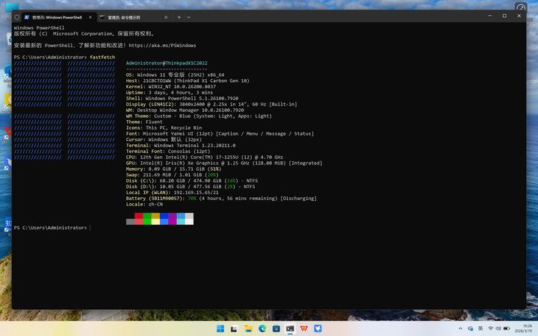Click the Local IP (WLAN) line
The width and height of the screenshot is (538, 336).
(172, 193)
